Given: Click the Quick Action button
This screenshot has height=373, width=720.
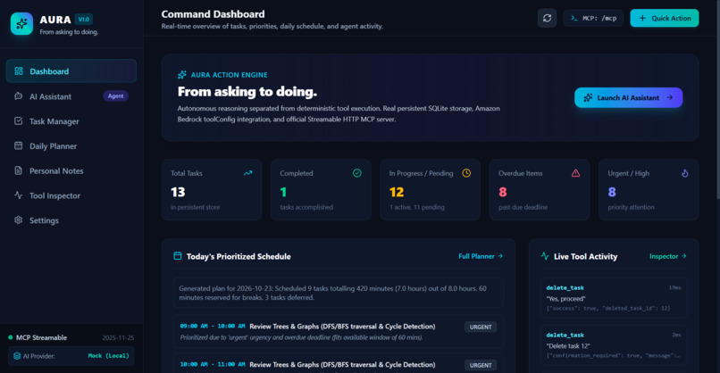Looking at the screenshot, I should pyautogui.click(x=665, y=19).
